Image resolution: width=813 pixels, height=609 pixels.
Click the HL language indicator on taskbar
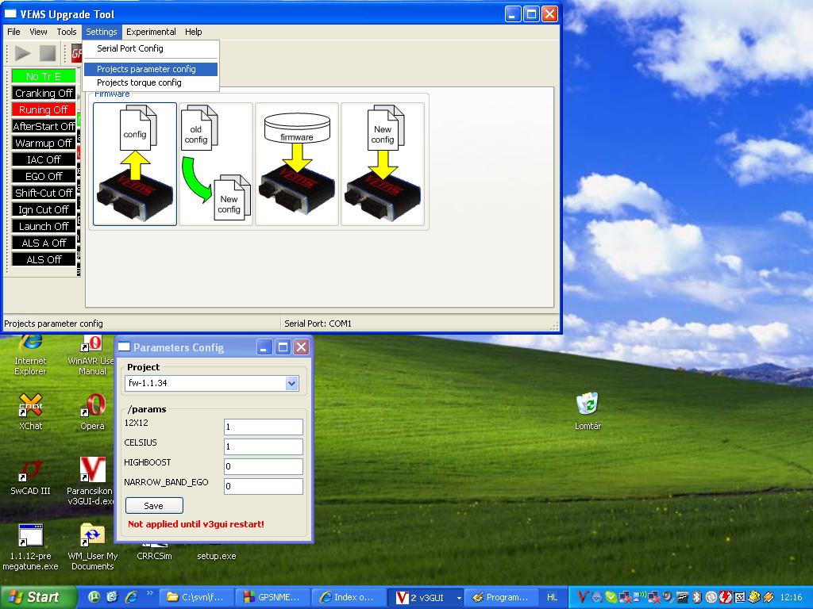click(x=553, y=597)
